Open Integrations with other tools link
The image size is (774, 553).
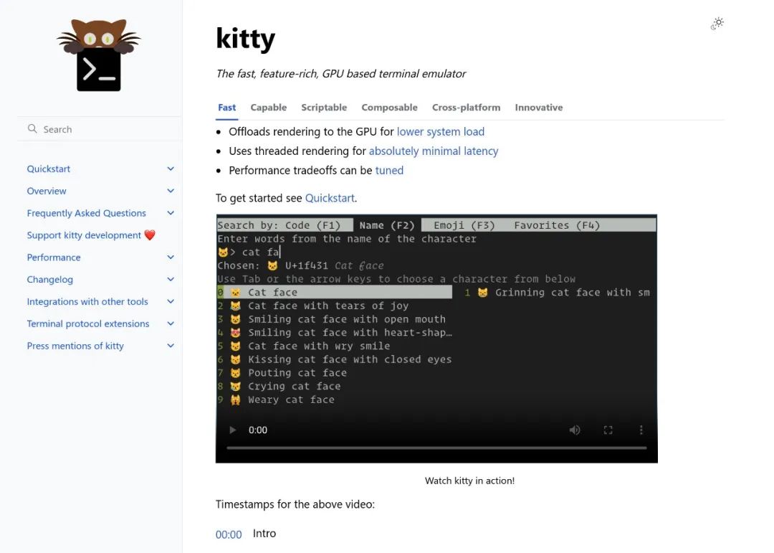(x=87, y=301)
